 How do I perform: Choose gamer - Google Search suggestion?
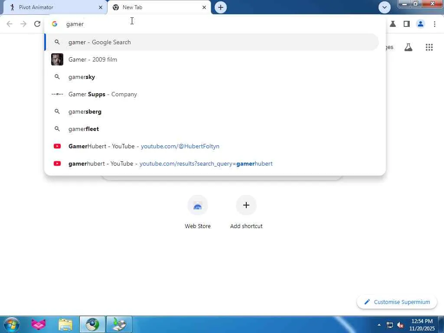(212, 42)
